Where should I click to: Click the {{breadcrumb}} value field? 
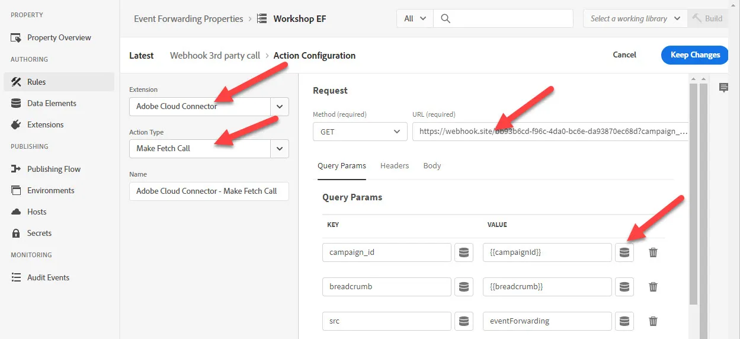pos(547,287)
